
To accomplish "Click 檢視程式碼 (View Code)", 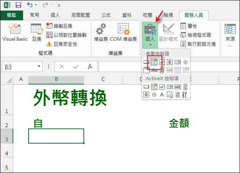I will (x=196, y=35).
